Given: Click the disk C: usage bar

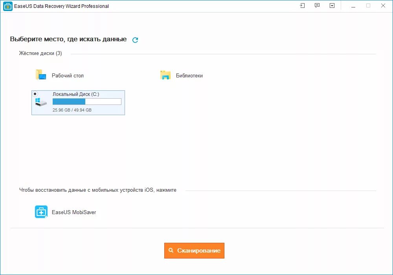Looking at the screenshot, I should tap(87, 101).
